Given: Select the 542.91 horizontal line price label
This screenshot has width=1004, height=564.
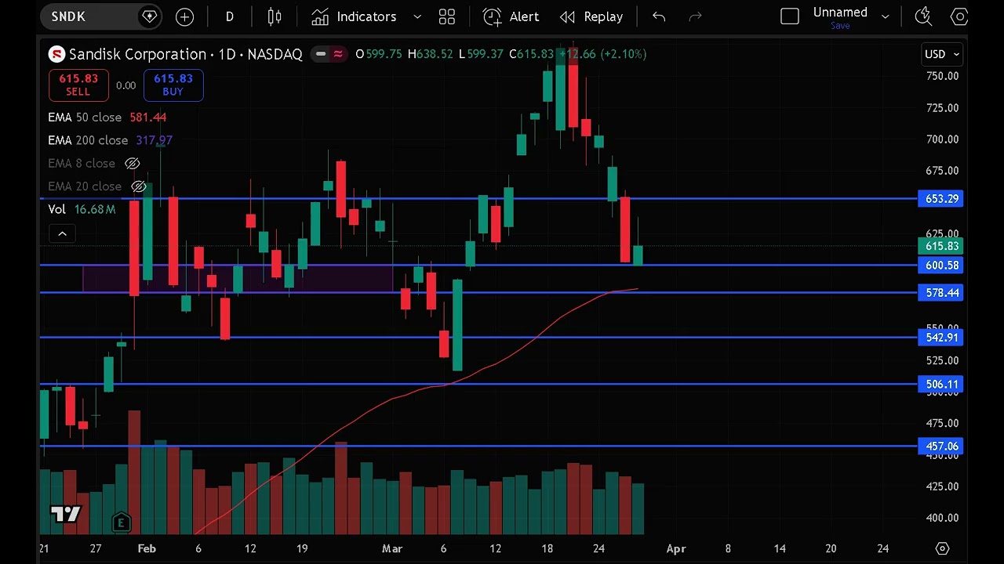Looking at the screenshot, I should tap(941, 338).
